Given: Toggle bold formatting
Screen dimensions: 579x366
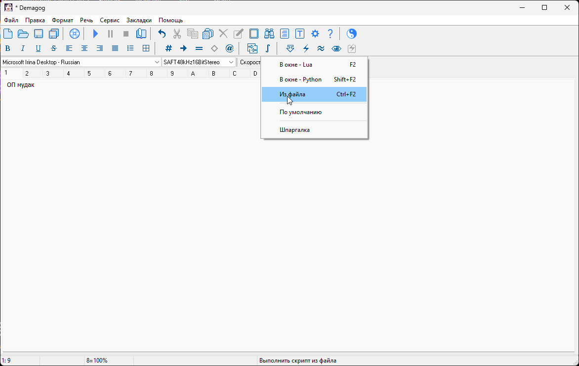Looking at the screenshot, I should 7,48.
